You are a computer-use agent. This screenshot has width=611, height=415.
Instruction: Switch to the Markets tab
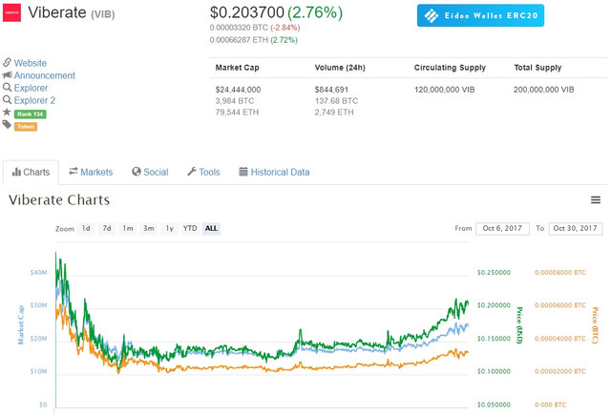pos(91,172)
